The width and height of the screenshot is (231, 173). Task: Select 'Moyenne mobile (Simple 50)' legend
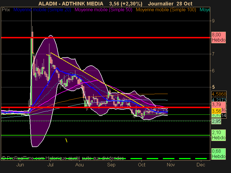[103, 10]
